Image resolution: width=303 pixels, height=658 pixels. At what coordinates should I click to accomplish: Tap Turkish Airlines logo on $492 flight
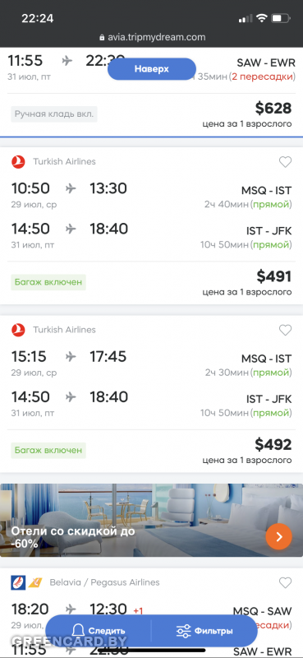click(x=18, y=330)
